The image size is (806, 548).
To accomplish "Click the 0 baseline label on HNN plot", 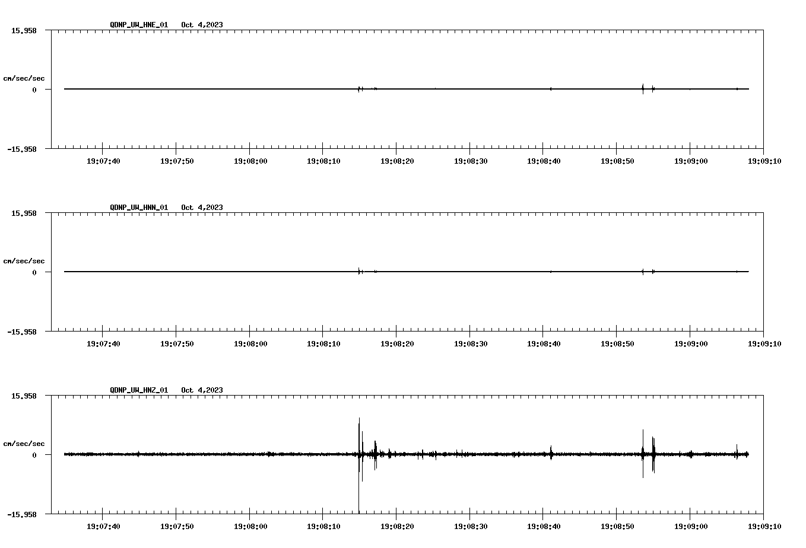I will coord(34,272).
